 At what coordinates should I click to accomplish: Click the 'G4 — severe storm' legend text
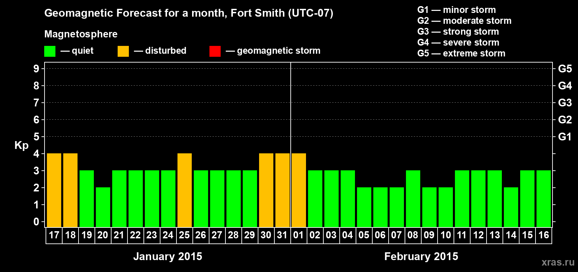point(458,42)
